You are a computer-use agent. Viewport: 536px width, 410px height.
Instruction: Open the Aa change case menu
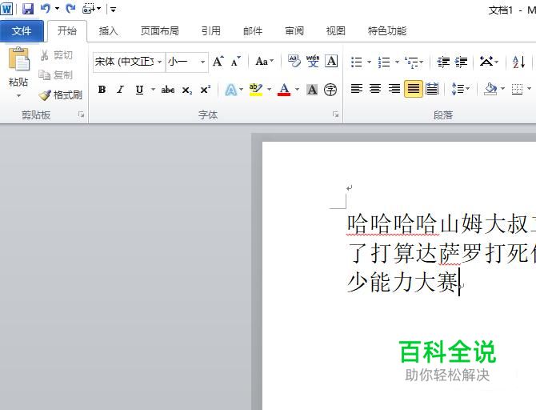[x=264, y=62]
